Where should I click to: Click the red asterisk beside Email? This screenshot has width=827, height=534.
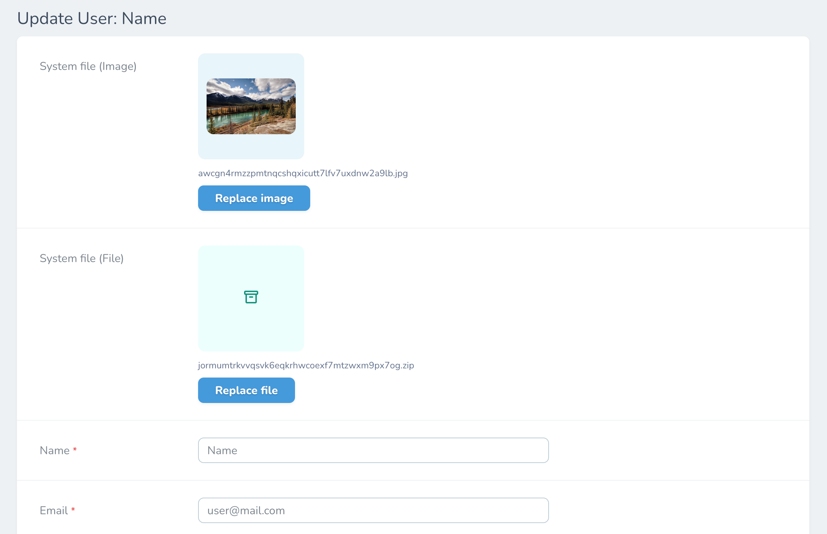(x=73, y=509)
